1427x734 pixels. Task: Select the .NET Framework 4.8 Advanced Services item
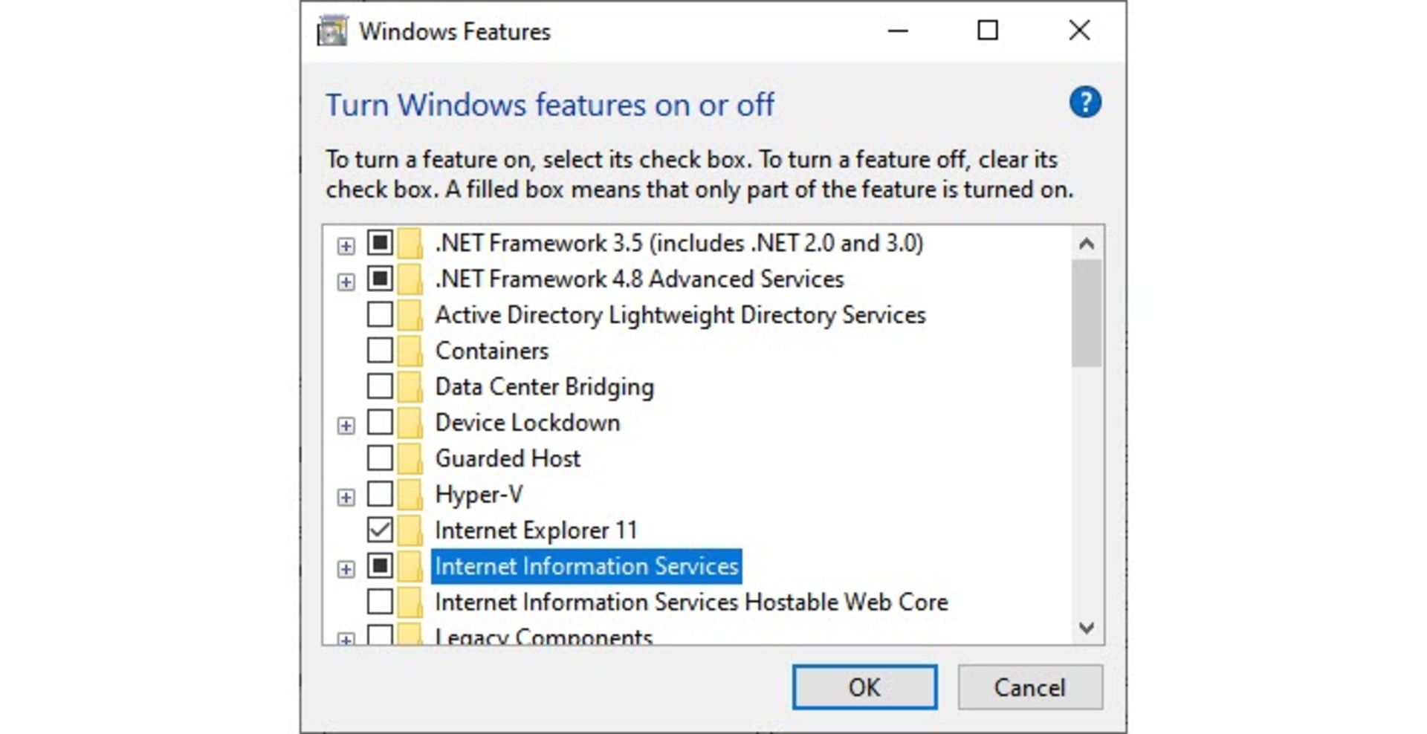pyautogui.click(x=639, y=279)
